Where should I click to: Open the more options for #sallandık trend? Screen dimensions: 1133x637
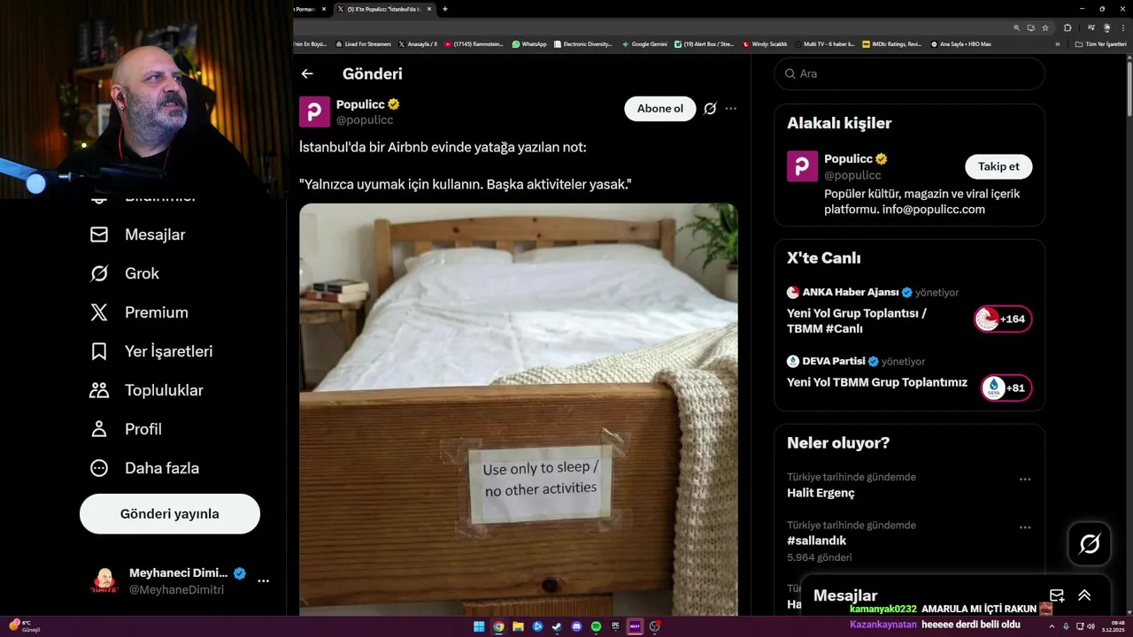1025,527
